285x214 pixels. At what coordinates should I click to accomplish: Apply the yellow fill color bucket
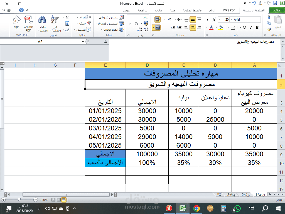(220, 28)
